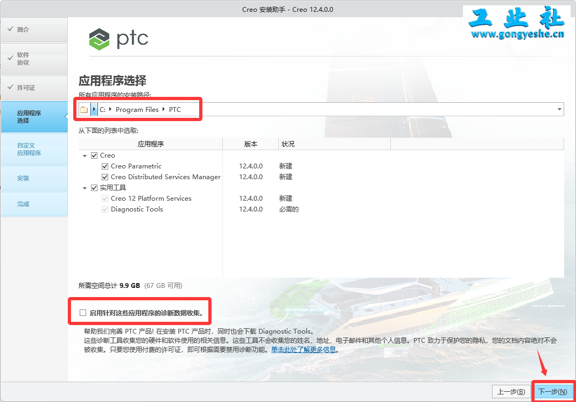576x402 pixels.
Task: Open the install path dropdown arrow
Action: pyautogui.click(x=559, y=109)
